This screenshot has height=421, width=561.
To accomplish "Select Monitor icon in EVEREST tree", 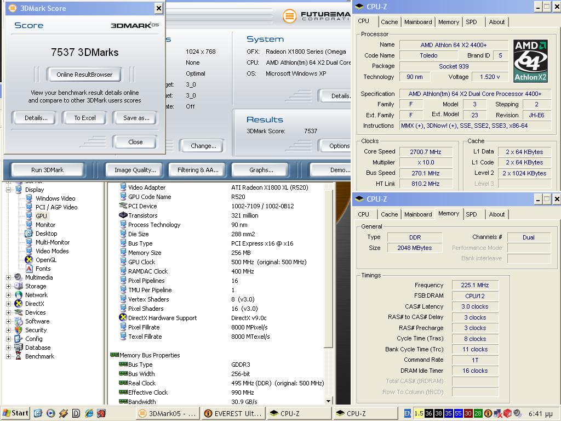I will tap(29, 224).
